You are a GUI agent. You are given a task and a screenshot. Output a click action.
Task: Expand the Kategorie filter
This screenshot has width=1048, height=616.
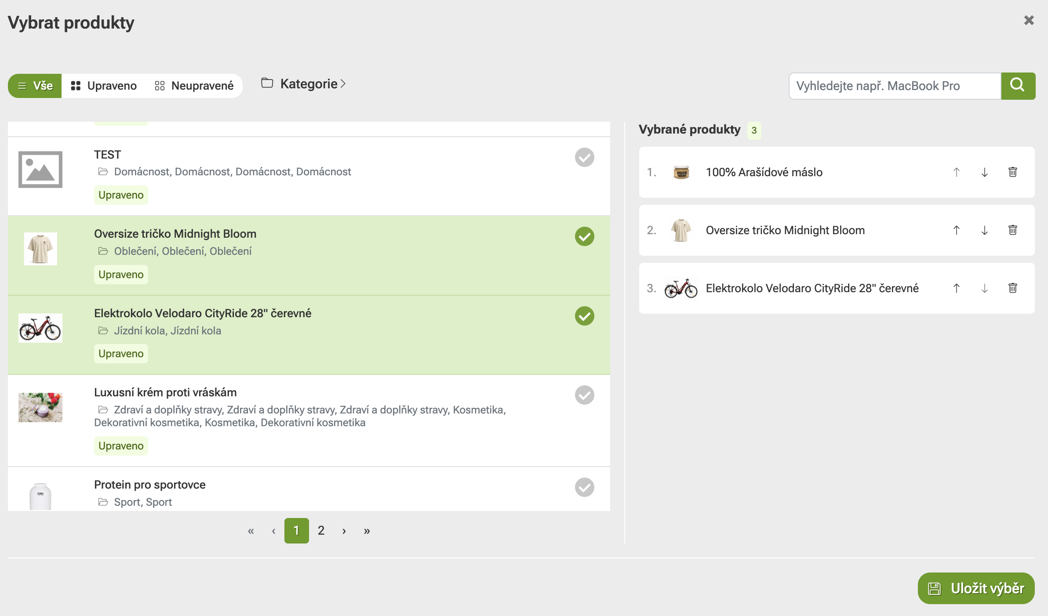[304, 83]
